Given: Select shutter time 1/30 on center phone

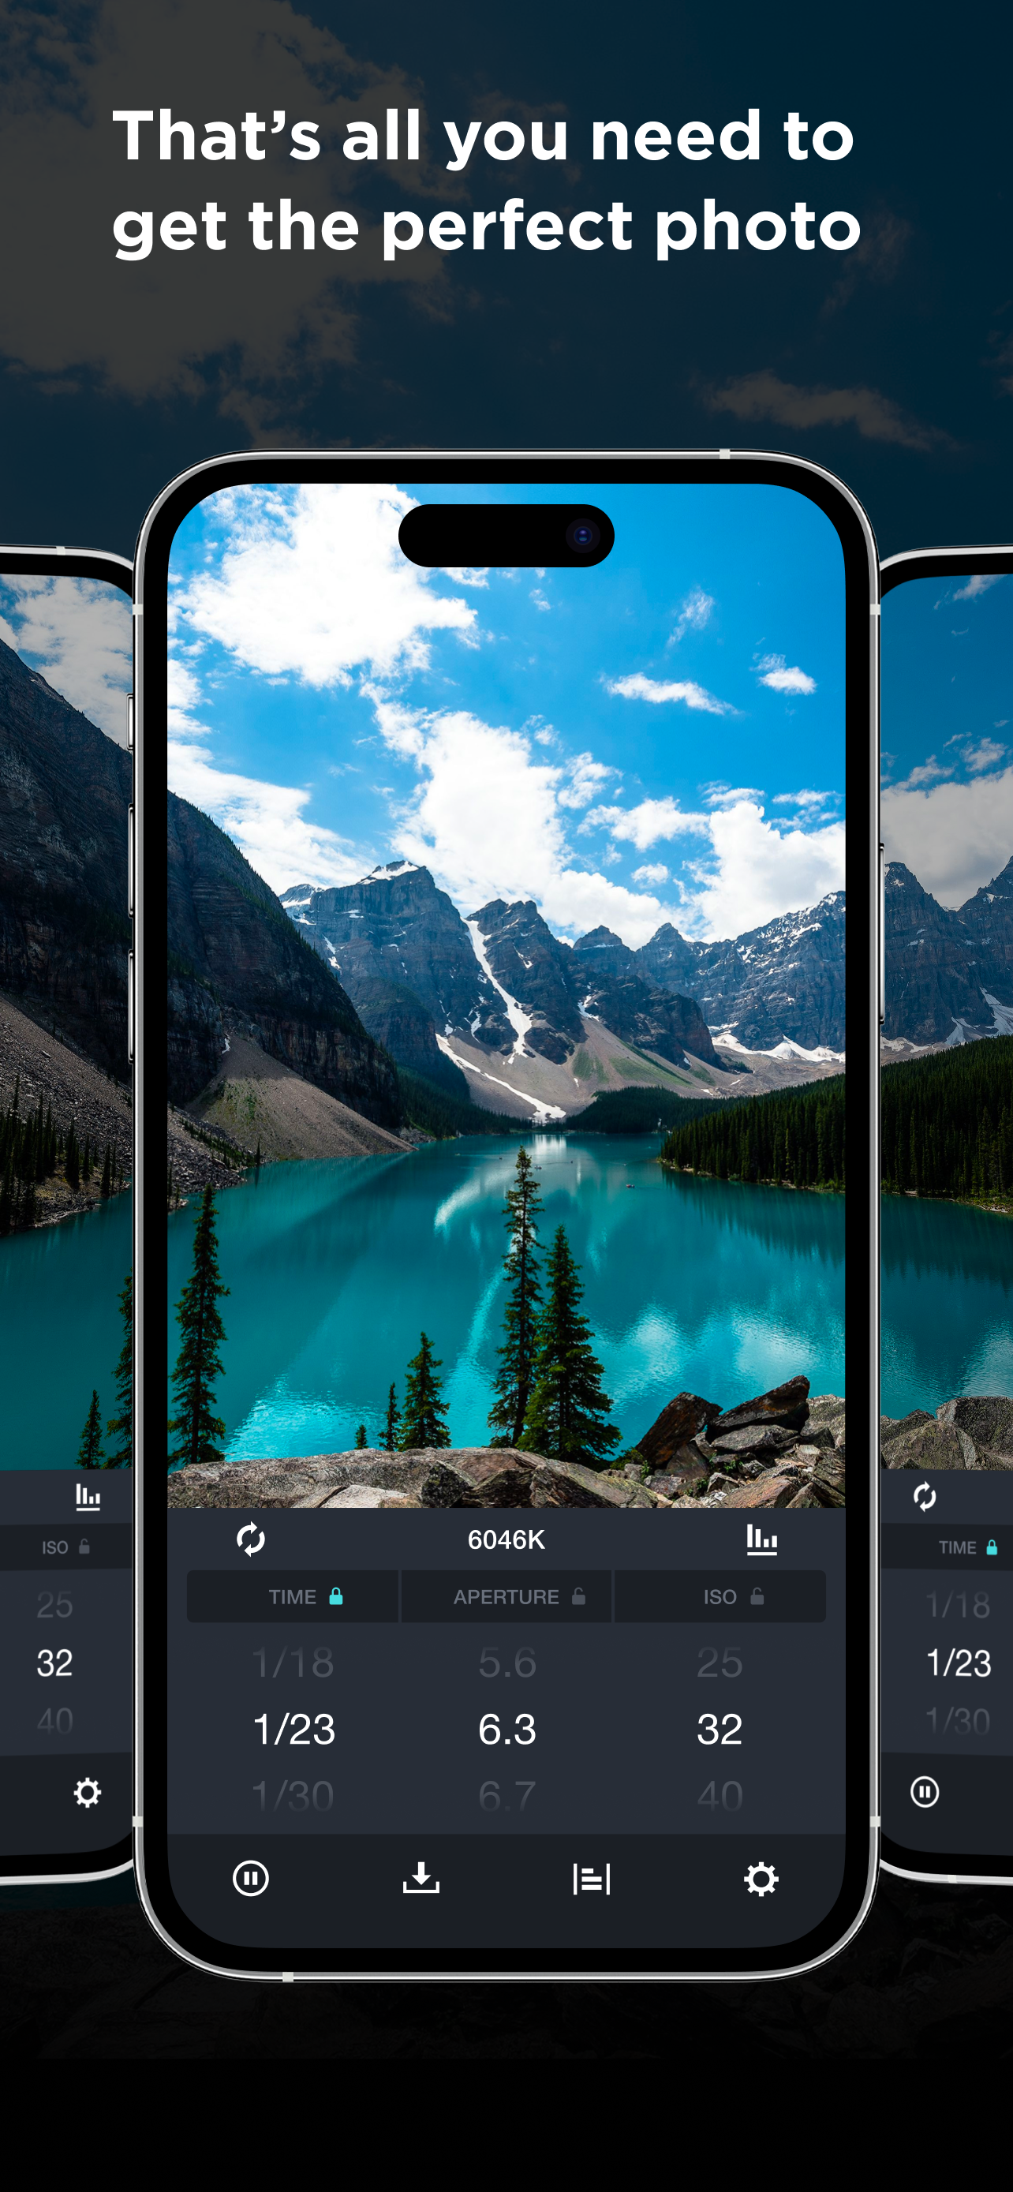Looking at the screenshot, I should coord(293,1795).
